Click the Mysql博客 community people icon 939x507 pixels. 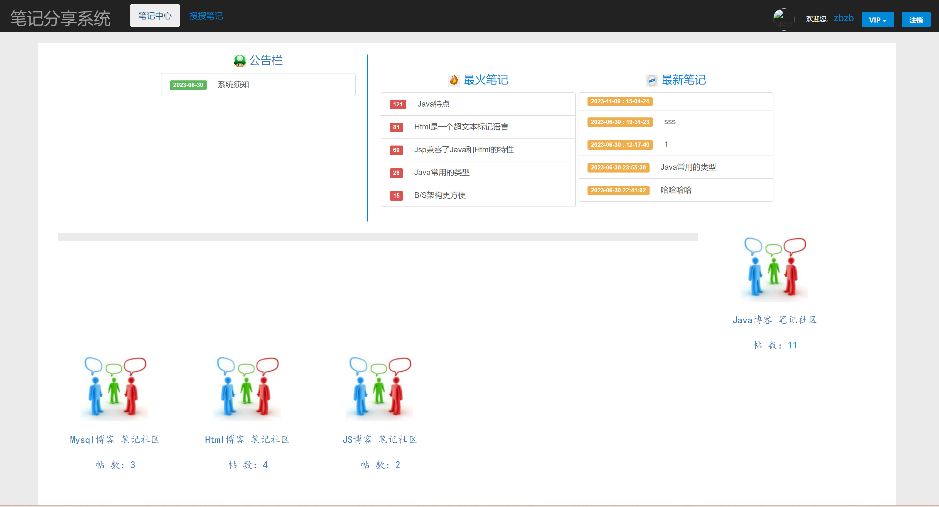point(114,388)
